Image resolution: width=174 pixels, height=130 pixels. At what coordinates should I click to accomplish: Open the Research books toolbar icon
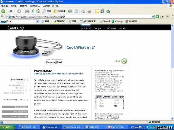coord(102,11)
